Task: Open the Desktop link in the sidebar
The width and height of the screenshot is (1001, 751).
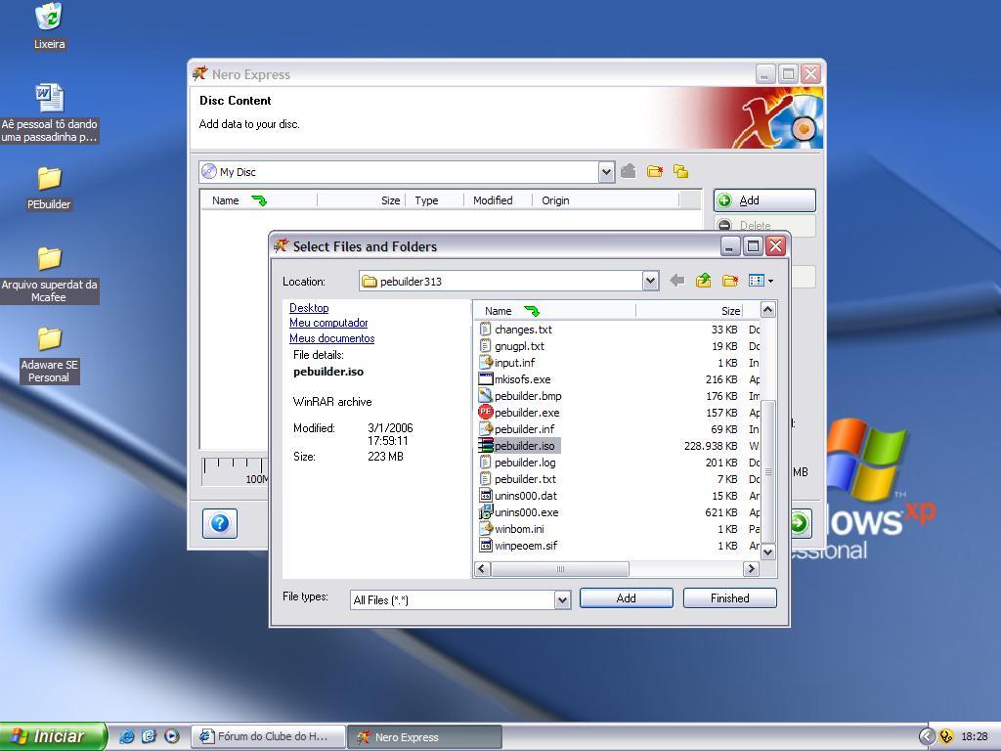Action: 309,308
